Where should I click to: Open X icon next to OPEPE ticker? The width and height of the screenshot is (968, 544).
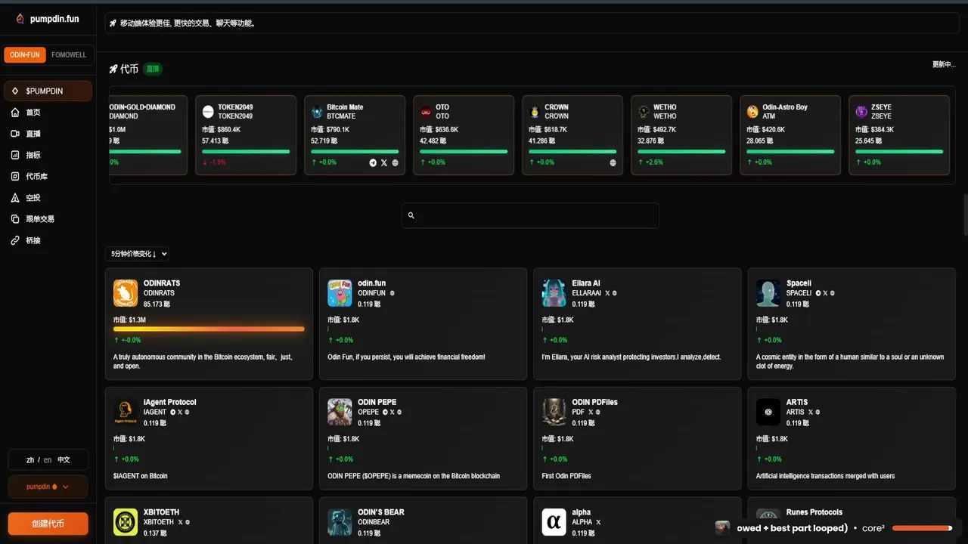[392, 412]
